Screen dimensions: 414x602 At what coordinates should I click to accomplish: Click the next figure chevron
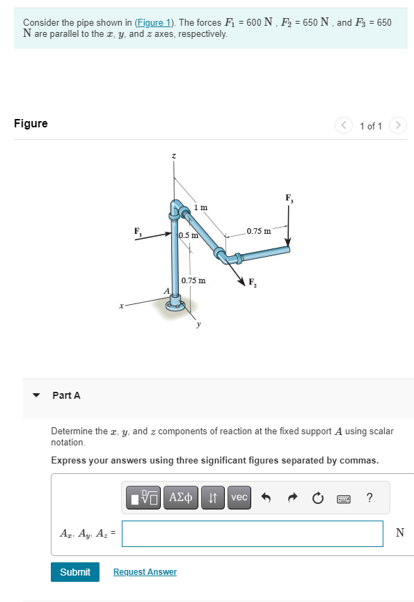(398, 125)
